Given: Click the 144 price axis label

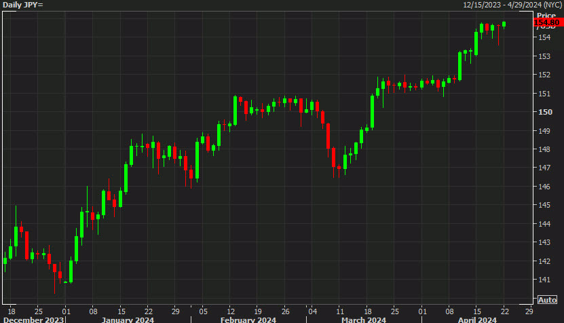Looking at the screenshot, I should point(544,224).
